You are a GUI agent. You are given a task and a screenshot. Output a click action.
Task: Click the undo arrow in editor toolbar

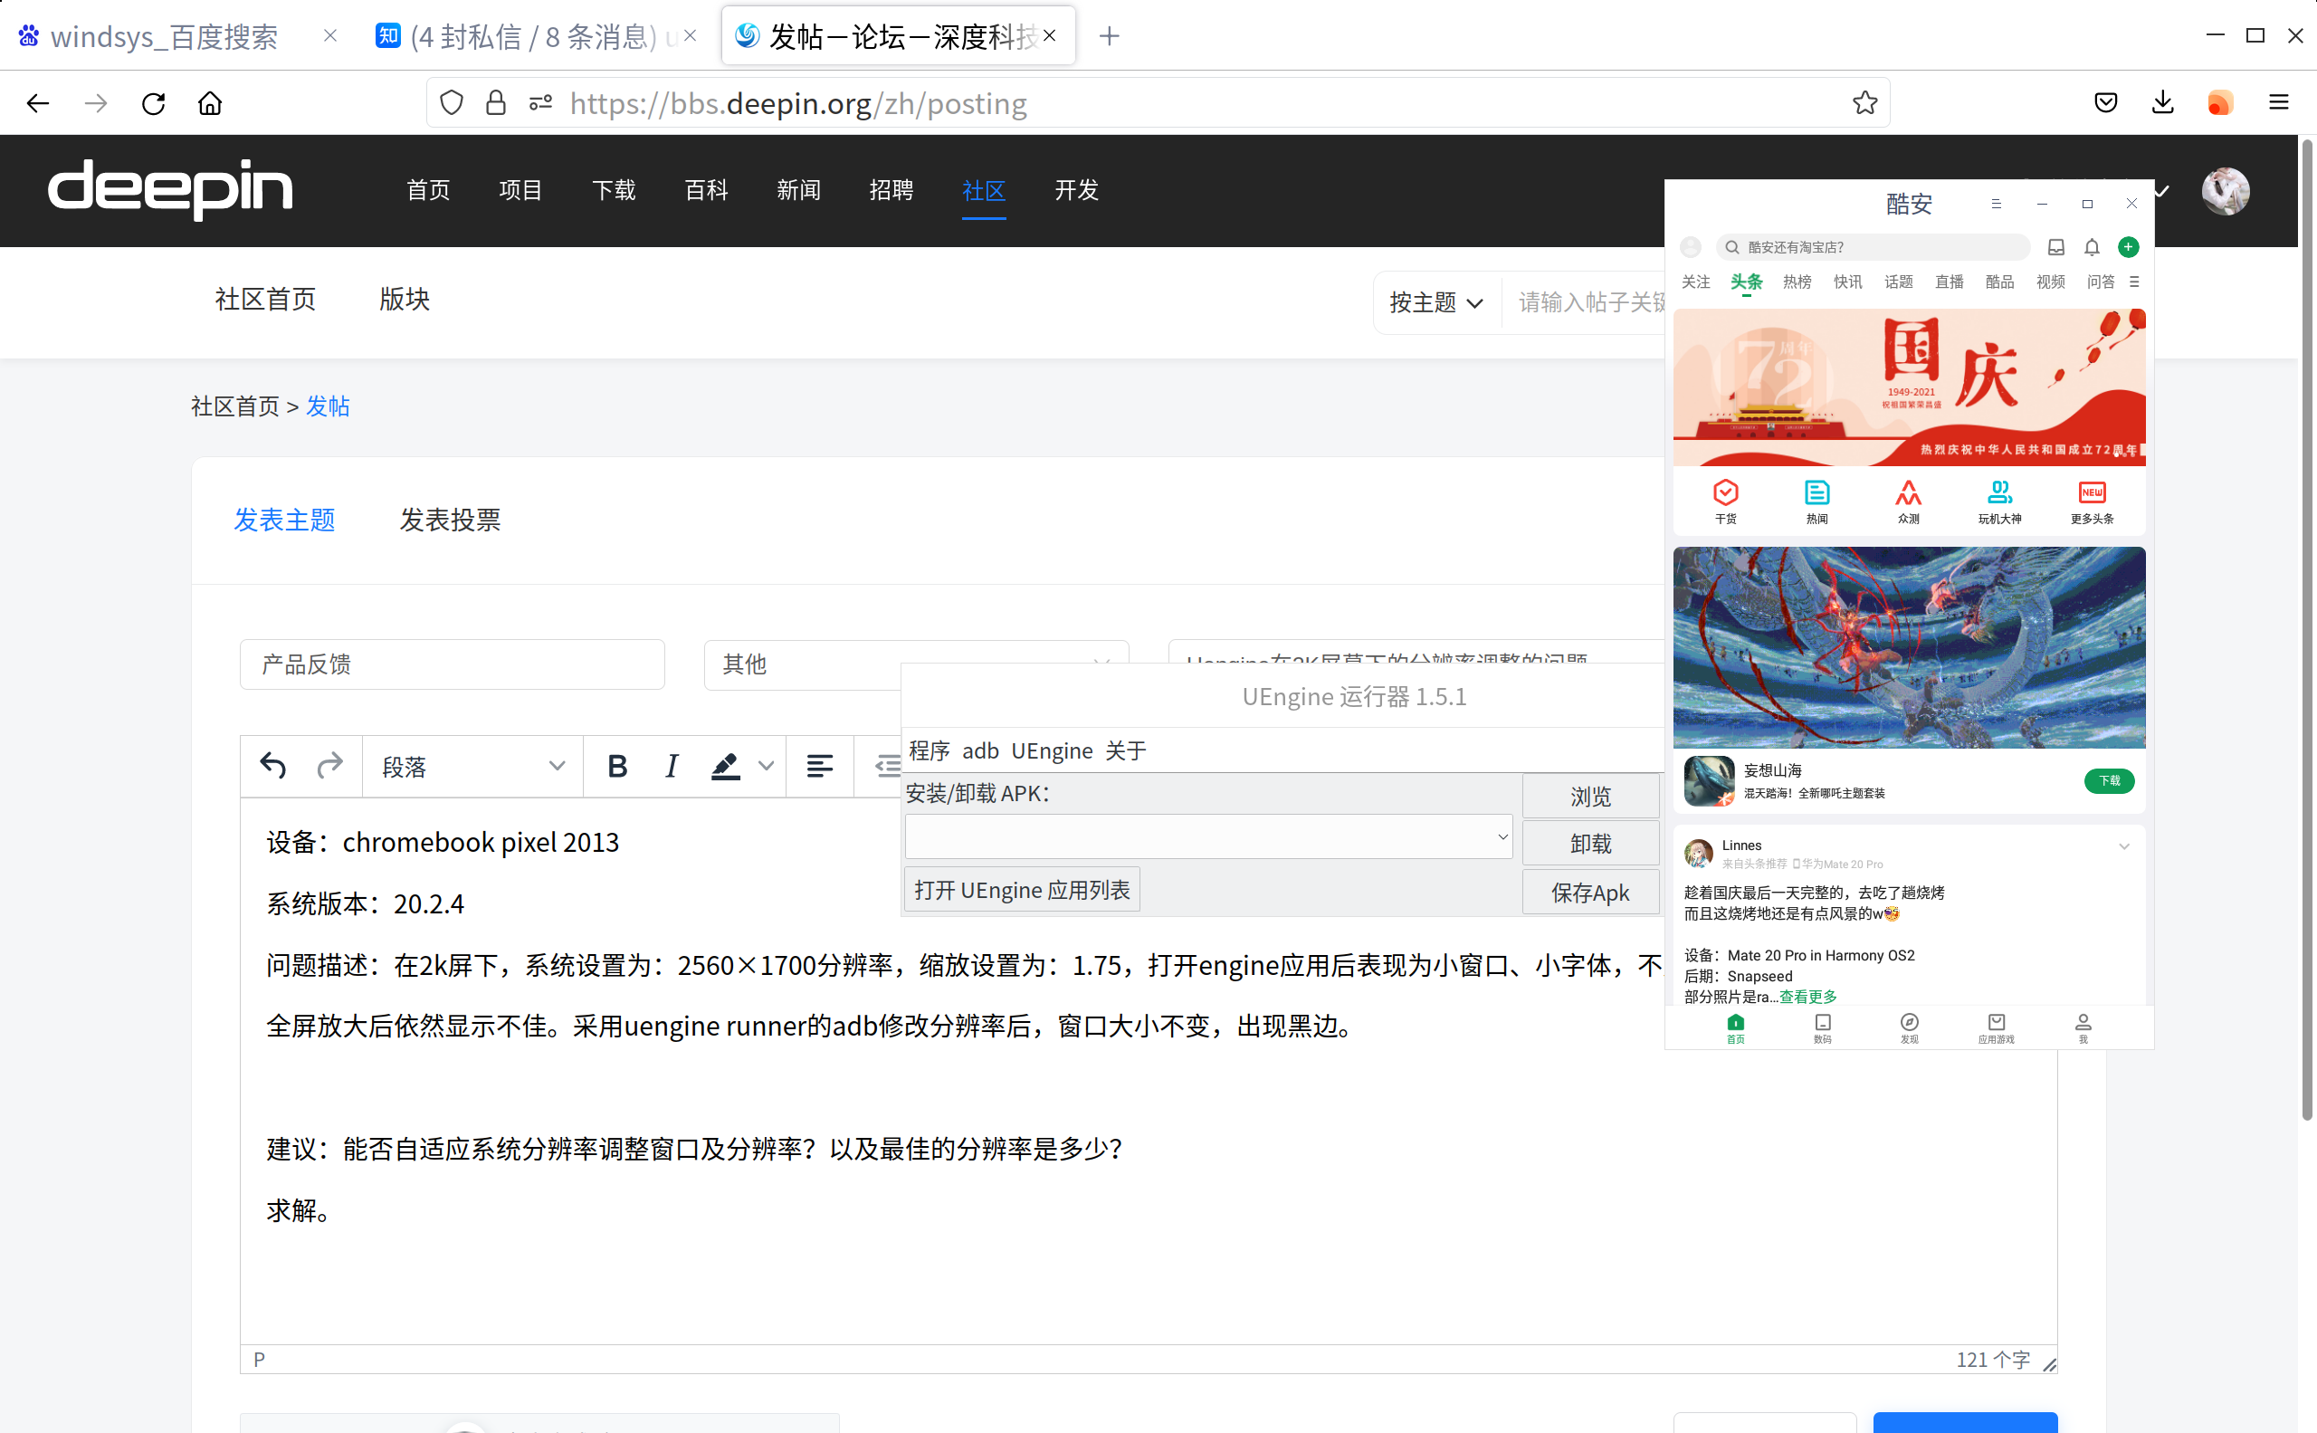pyautogui.click(x=273, y=766)
